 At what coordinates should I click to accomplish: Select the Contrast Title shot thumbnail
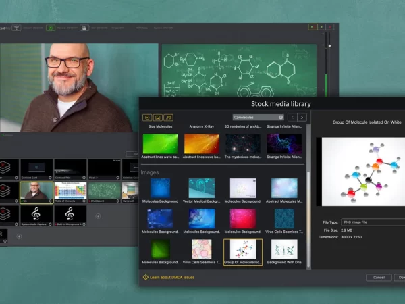[x=70, y=170]
